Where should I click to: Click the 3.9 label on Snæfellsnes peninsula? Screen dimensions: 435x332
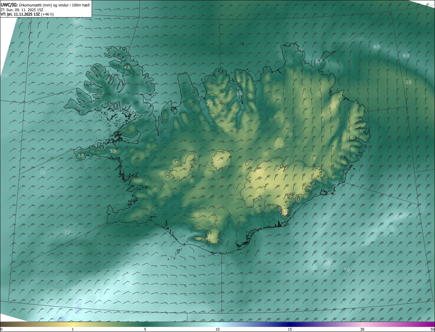pyautogui.click(x=113, y=151)
